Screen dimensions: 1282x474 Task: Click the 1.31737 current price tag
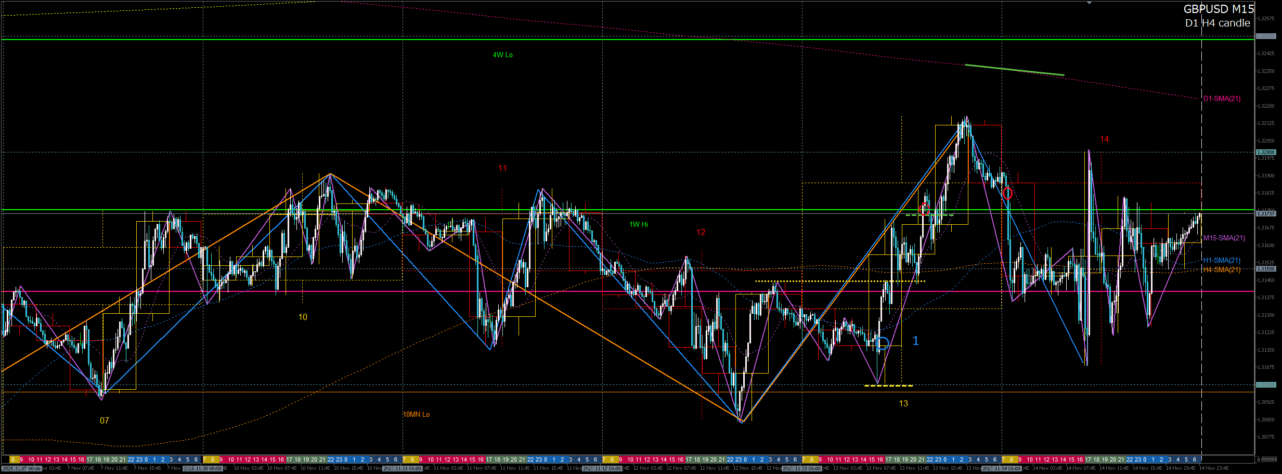coord(1265,214)
